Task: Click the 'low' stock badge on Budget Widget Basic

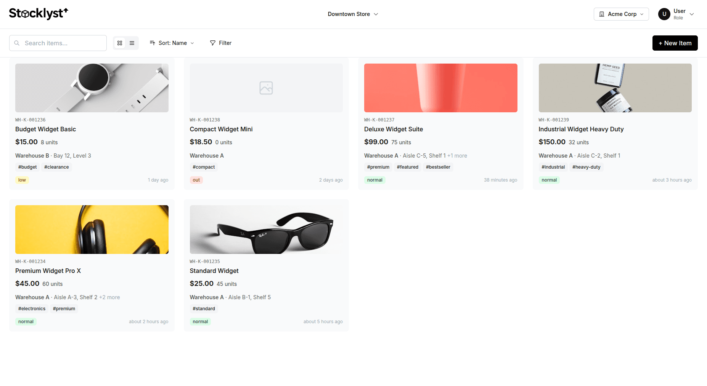Action: (x=22, y=180)
